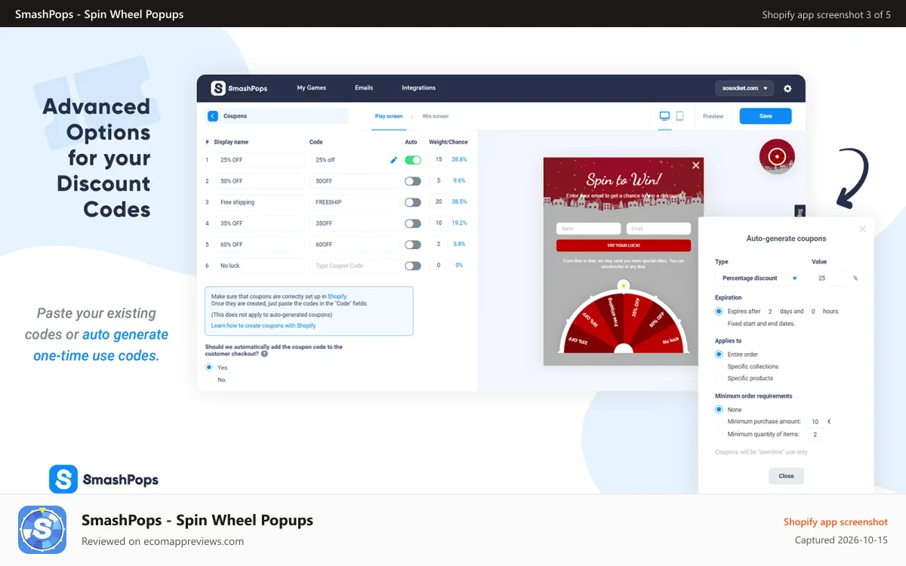Click the SmashPops logo in the app header
Screen dimensions: 906x566
(x=239, y=88)
